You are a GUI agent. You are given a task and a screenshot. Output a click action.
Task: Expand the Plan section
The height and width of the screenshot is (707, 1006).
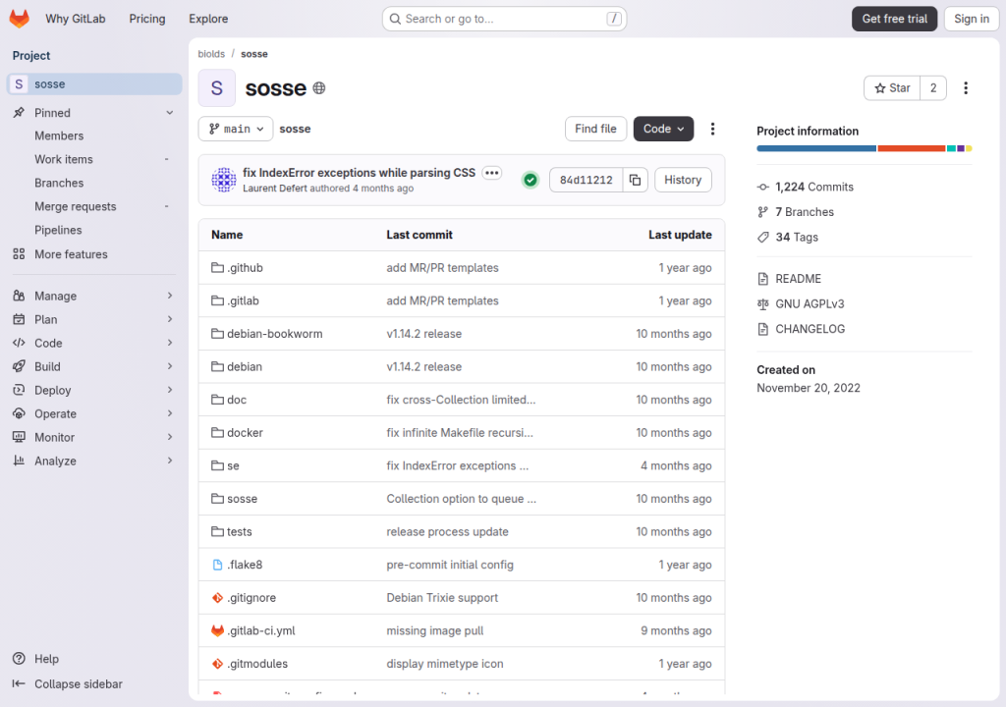pos(93,319)
